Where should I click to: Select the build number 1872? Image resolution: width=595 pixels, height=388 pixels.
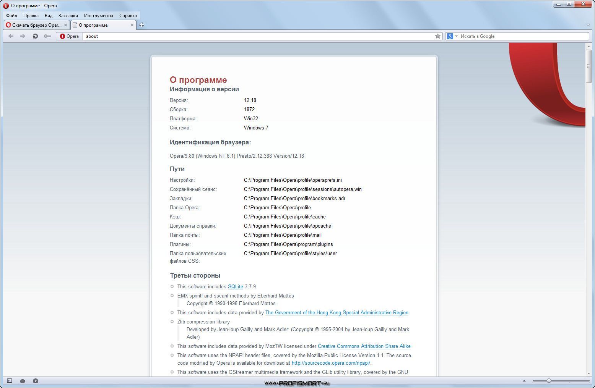[x=249, y=110]
